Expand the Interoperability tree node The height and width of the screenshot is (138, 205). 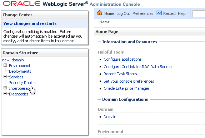[x=5, y=88]
